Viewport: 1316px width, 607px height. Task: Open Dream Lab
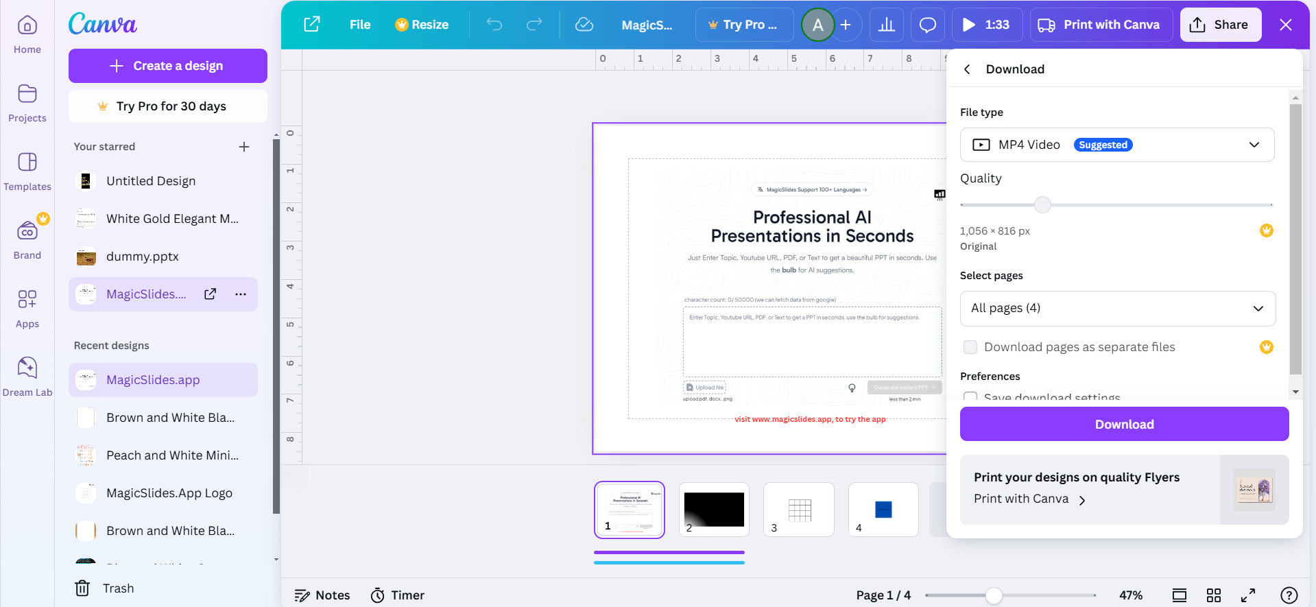tap(27, 377)
